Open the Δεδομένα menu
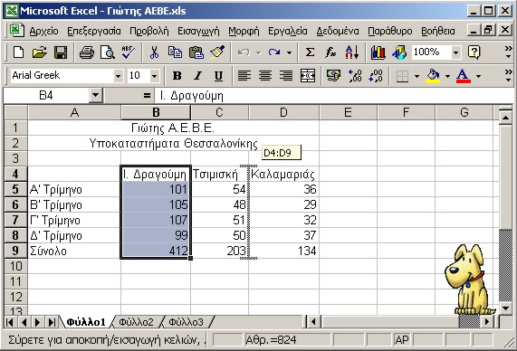The height and width of the screenshot is (351, 517). [x=338, y=31]
